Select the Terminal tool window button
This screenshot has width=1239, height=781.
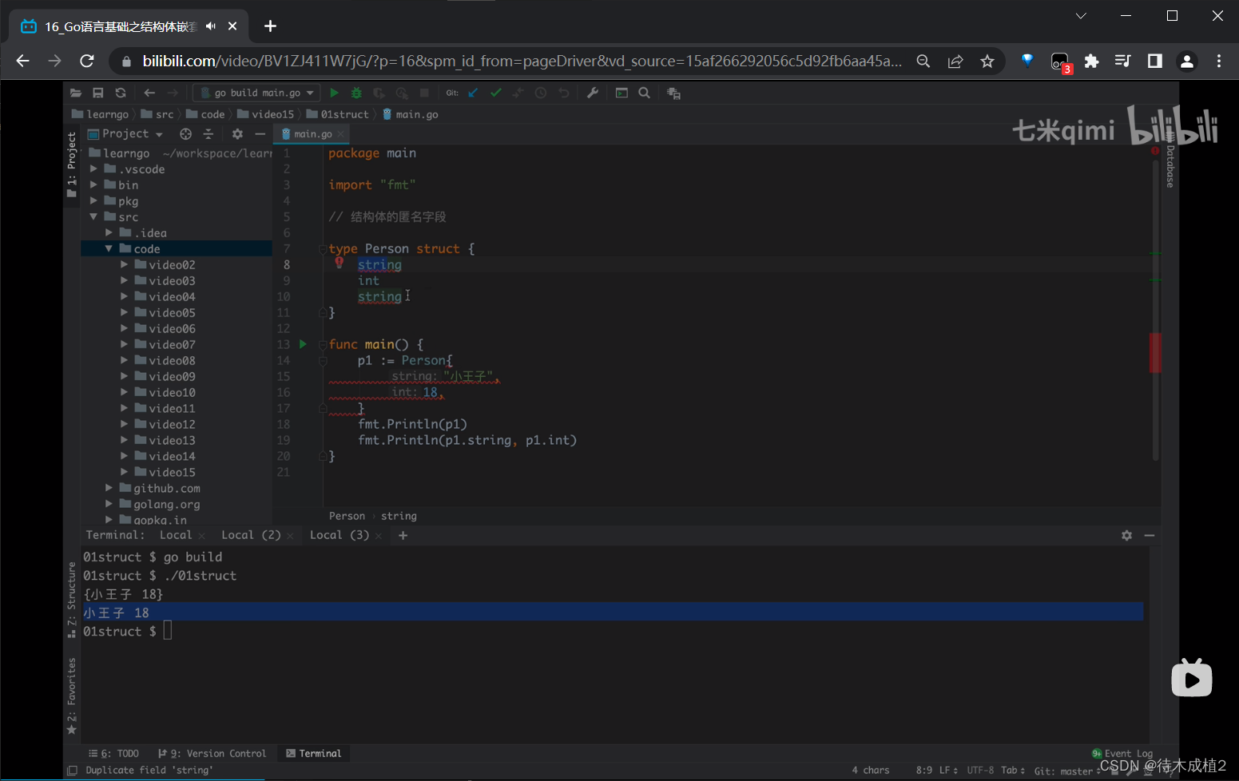point(314,754)
